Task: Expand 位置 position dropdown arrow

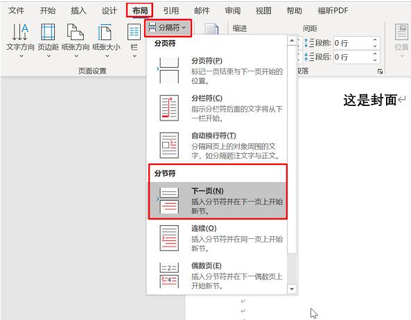Action: click(x=401, y=56)
